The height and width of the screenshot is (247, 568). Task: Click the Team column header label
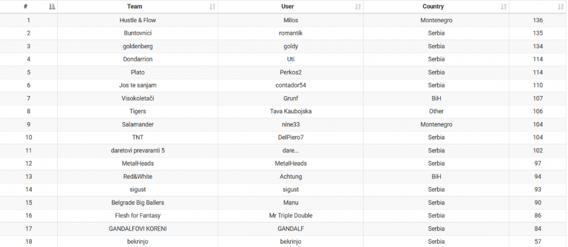[135, 7]
